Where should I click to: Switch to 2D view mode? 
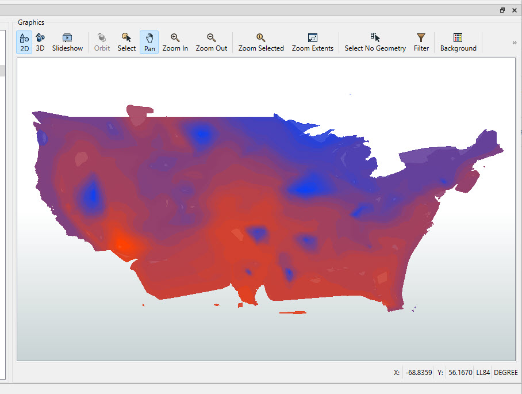point(24,43)
